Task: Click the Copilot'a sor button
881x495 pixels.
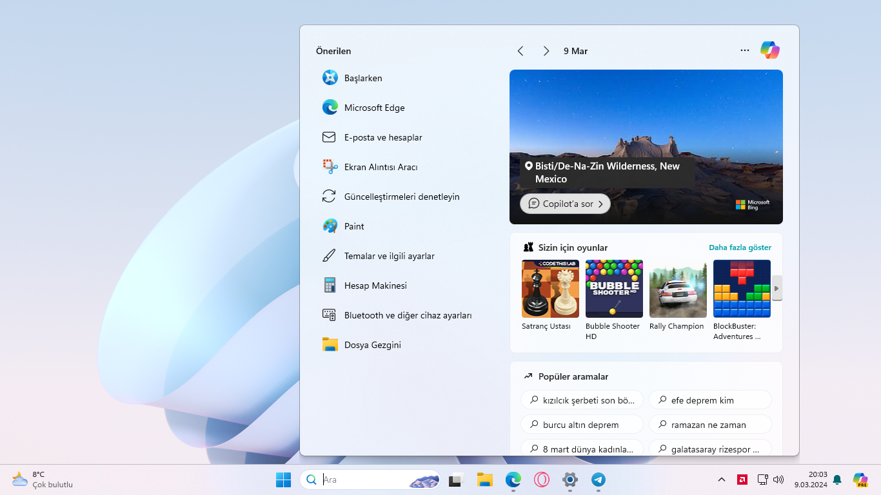Action: [x=565, y=204]
